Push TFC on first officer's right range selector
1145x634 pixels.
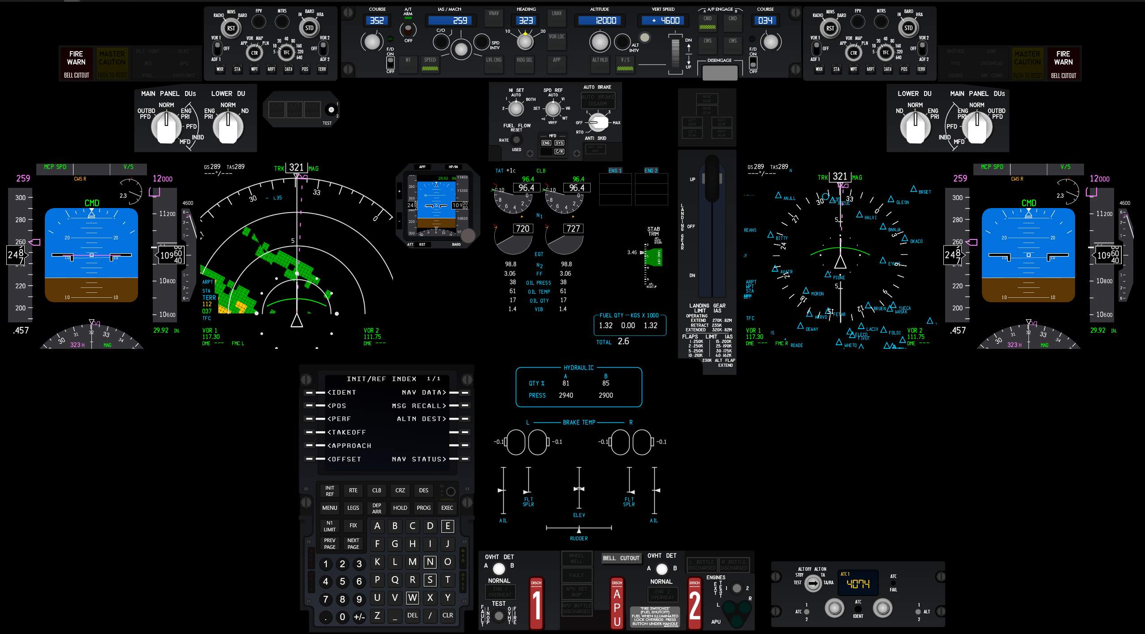click(x=886, y=53)
